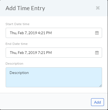Click the Description textarea resize grip

(x=100, y=86)
